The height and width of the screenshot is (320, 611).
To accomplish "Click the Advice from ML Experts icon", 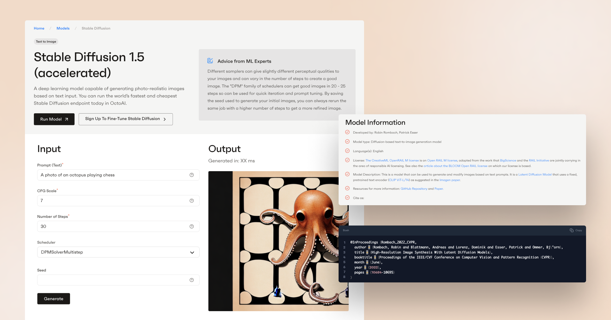I will [x=210, y=61].
